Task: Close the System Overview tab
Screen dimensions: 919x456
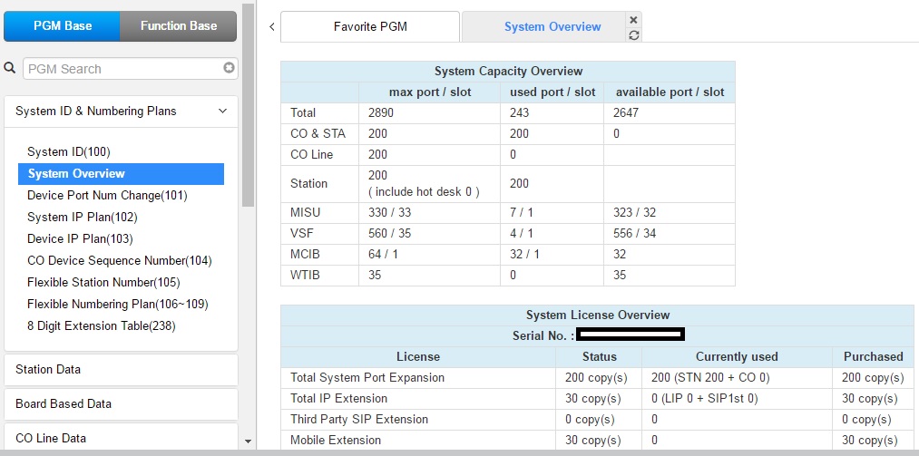Action: pyautogui.click(x=633, y=19)
